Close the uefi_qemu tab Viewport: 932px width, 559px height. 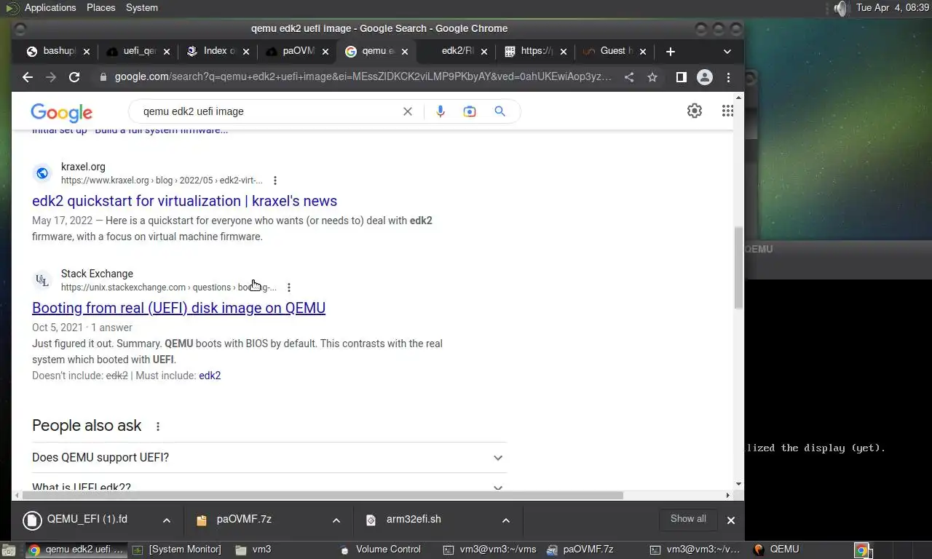pos(167,52)
